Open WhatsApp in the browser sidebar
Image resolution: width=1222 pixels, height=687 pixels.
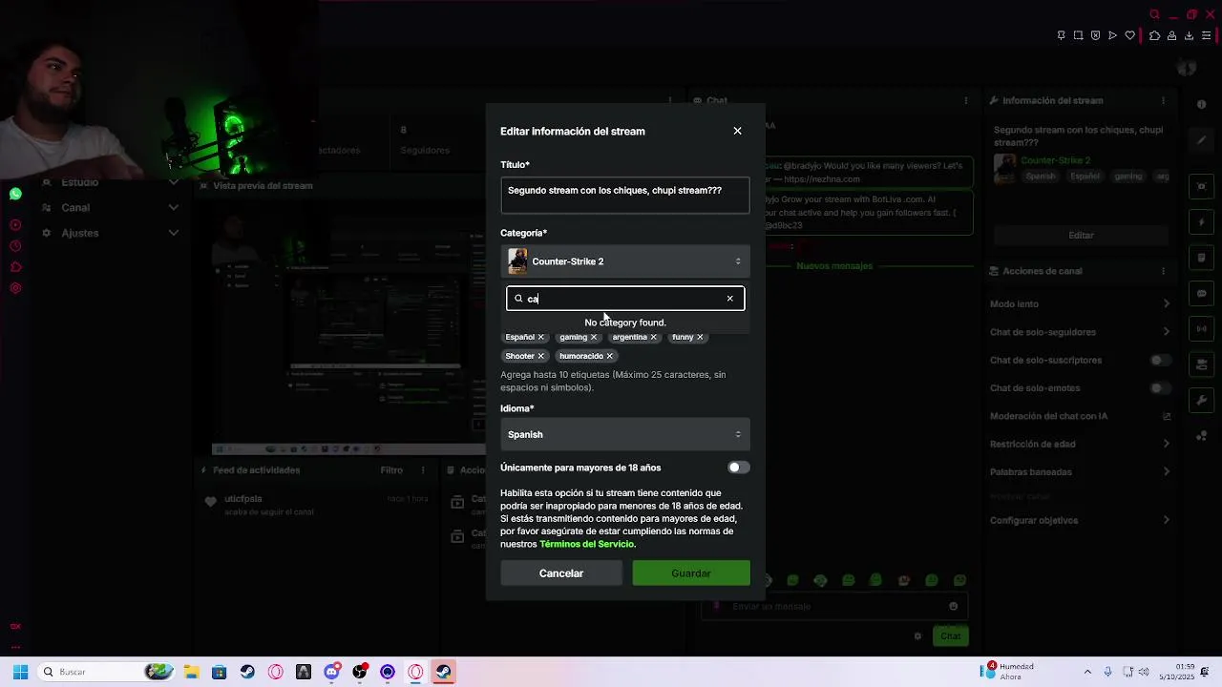click(x=15, y=194)
